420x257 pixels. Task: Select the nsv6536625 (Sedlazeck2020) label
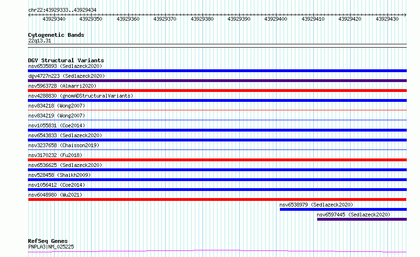click(x=65, y=165)
